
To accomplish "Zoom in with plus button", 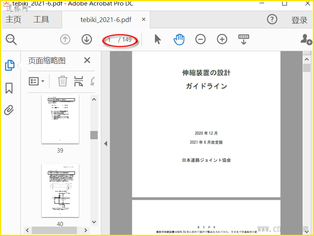I will pos(222,39).
